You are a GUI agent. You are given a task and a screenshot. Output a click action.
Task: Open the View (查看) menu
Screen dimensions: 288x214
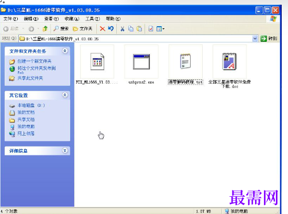click(x=51, y=19)
